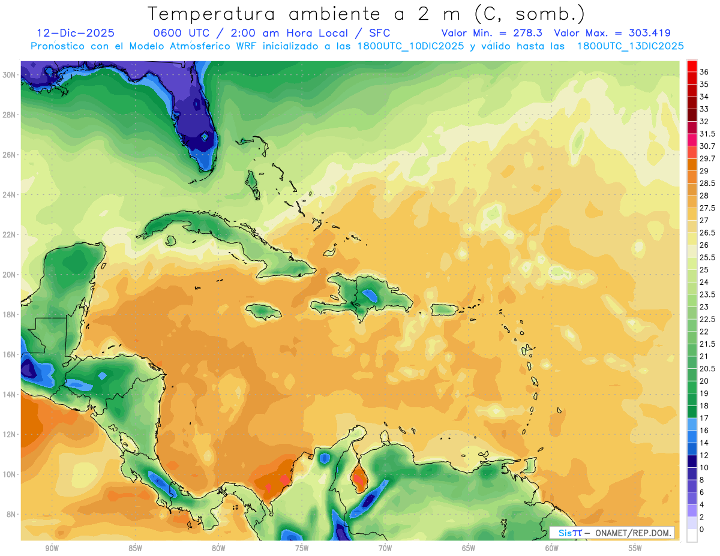Image resolution: width=720 pixels, height=556 pixels.
Task: Click the longitude label "75W"
Action: pyautogui.click(x=302, y=549)
